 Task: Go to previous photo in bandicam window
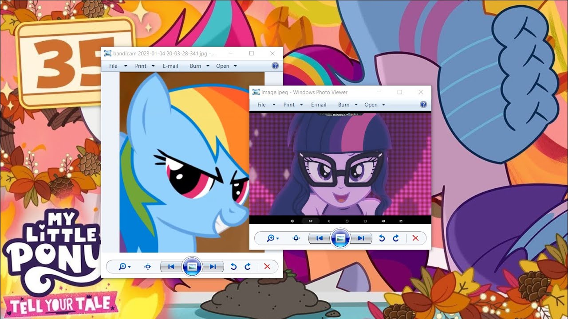pos(171,267)
